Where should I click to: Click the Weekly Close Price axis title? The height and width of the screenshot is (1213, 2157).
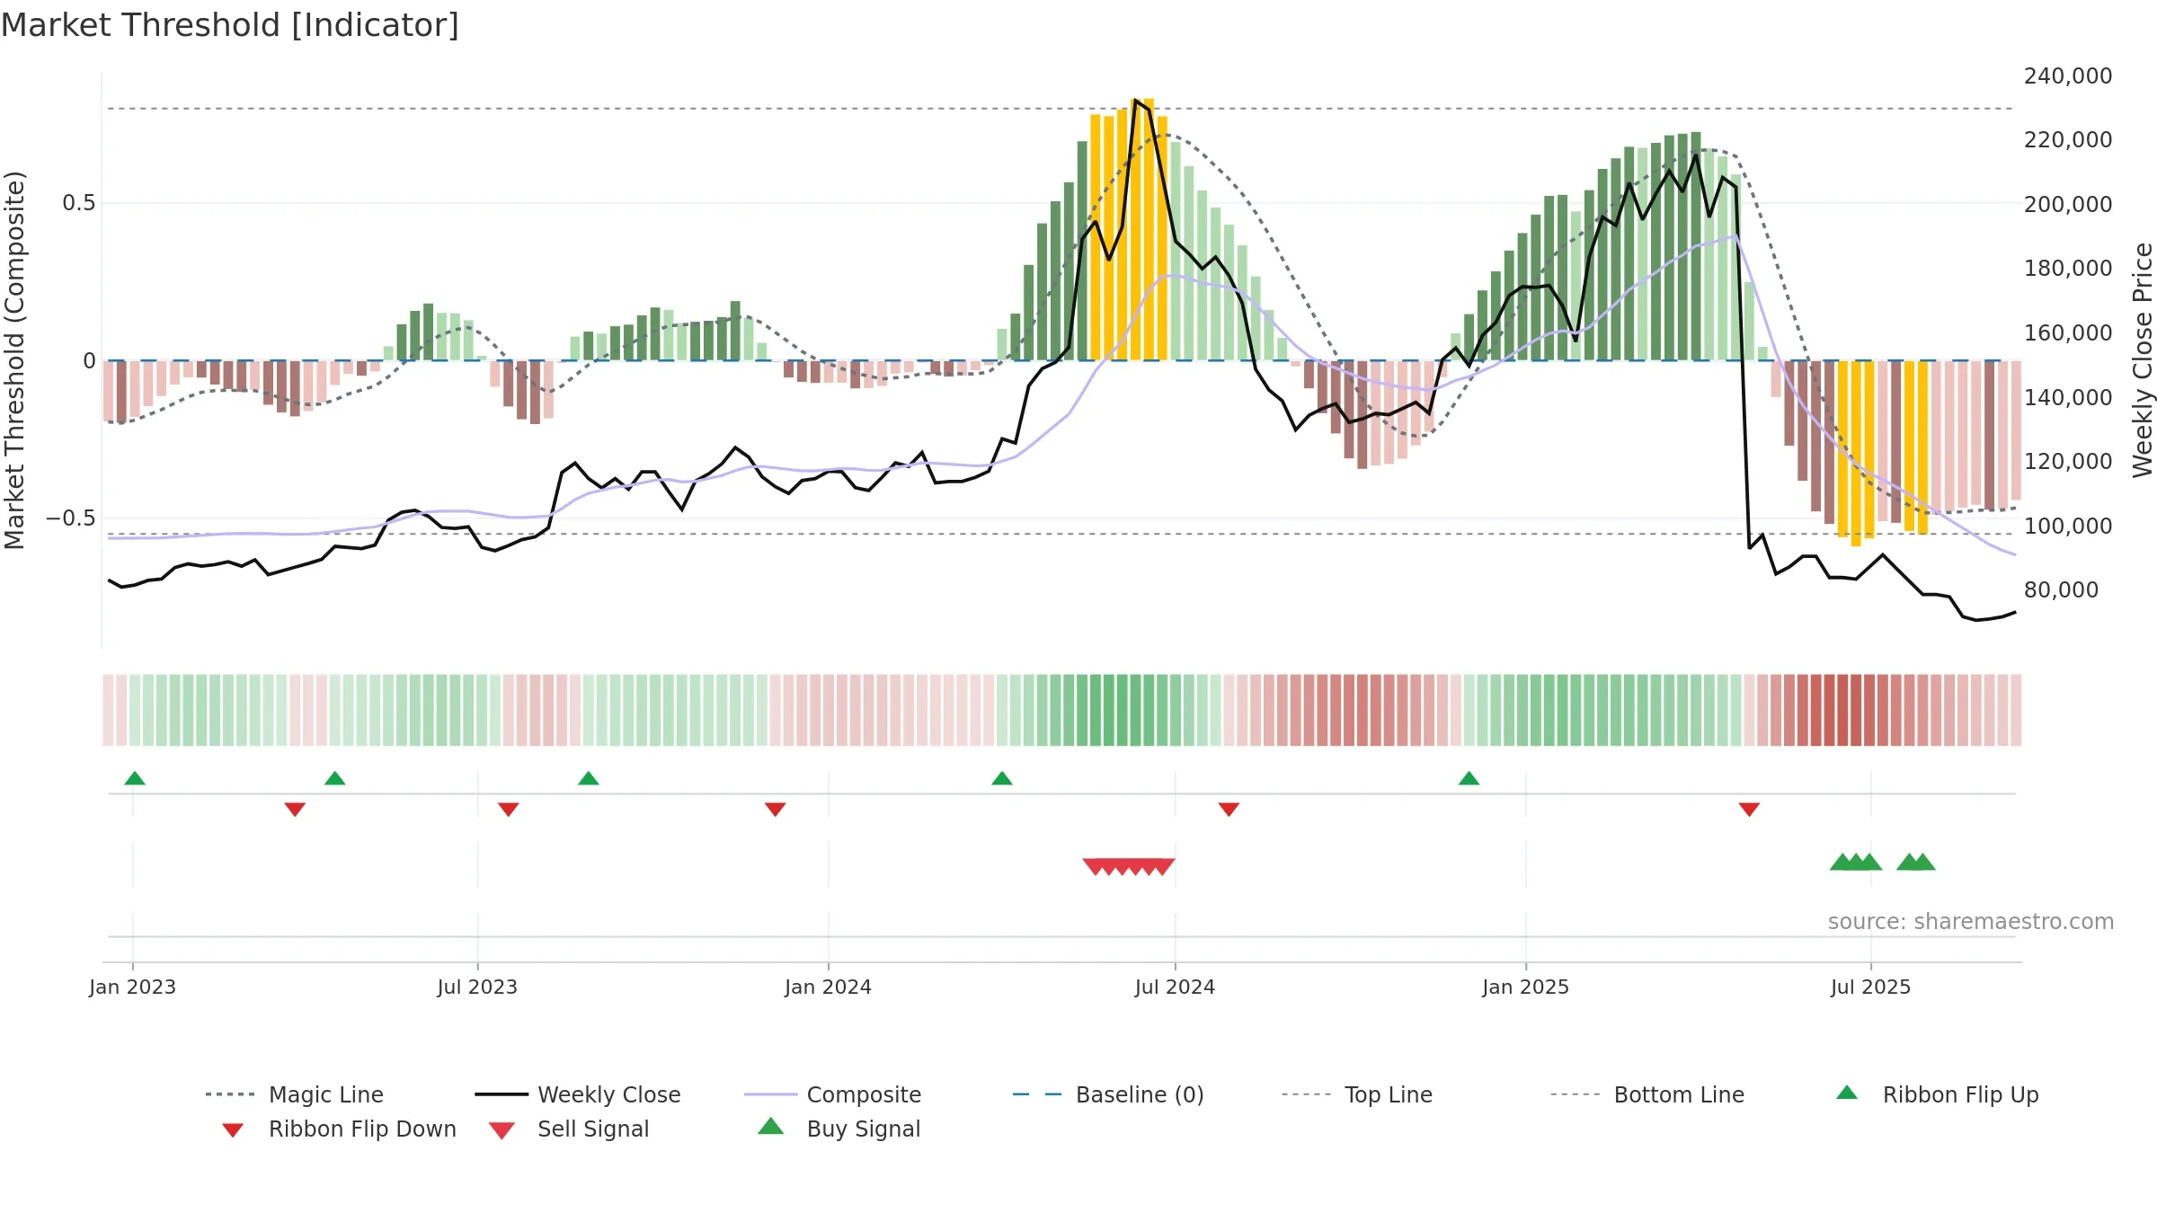coord(2143,359)
